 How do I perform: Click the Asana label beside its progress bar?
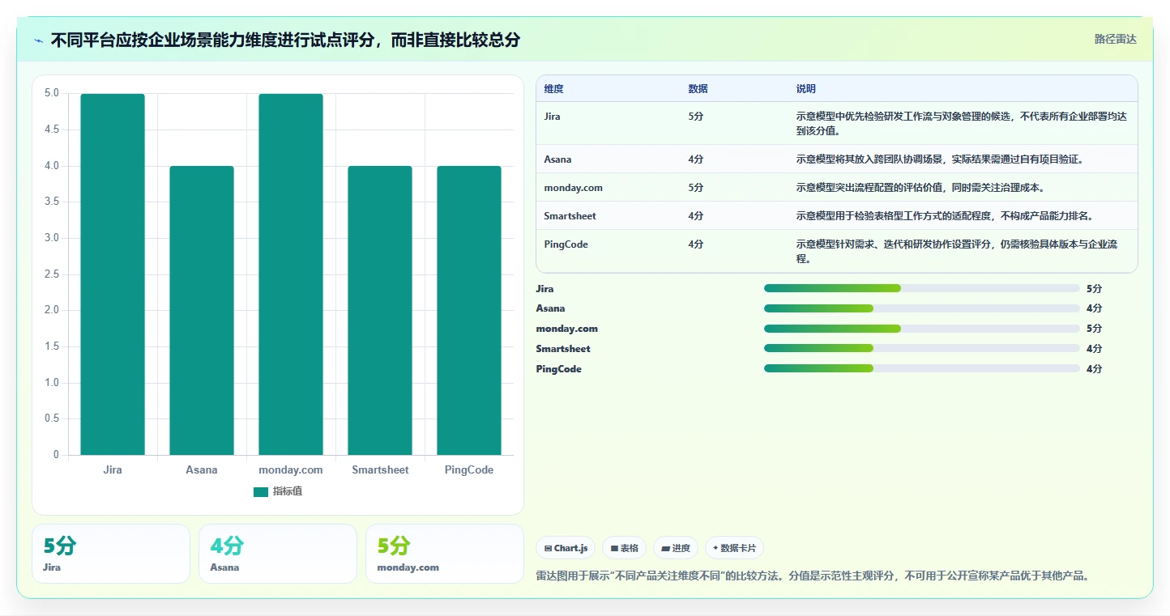tap(551, 308)
